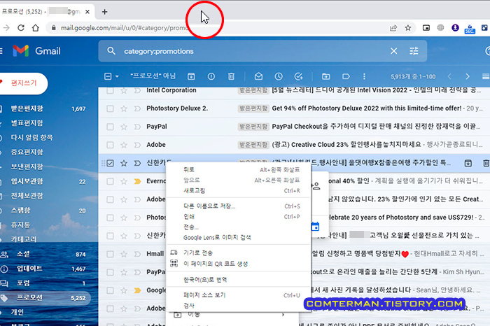The width and height of the screenshot is (490, 326).
Task: Archive icon on 신한카드 selected row
Action: [468, 163]
